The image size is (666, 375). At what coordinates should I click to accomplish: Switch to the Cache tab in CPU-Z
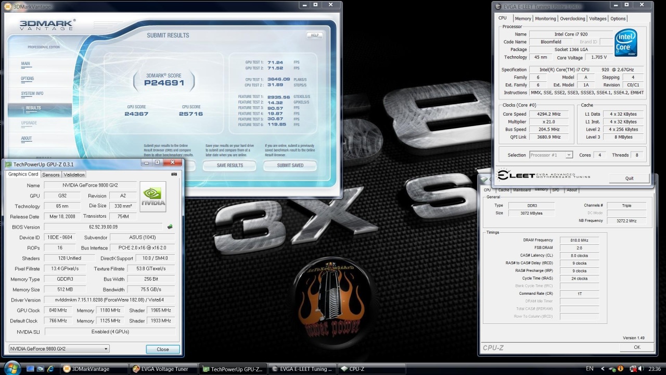504,190
